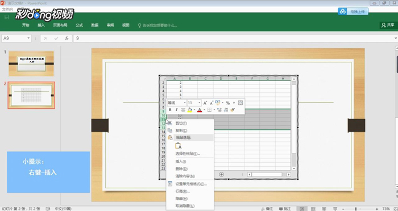
Task: Open the accounting number format dropdown arrow
Action: click(222, 103)
